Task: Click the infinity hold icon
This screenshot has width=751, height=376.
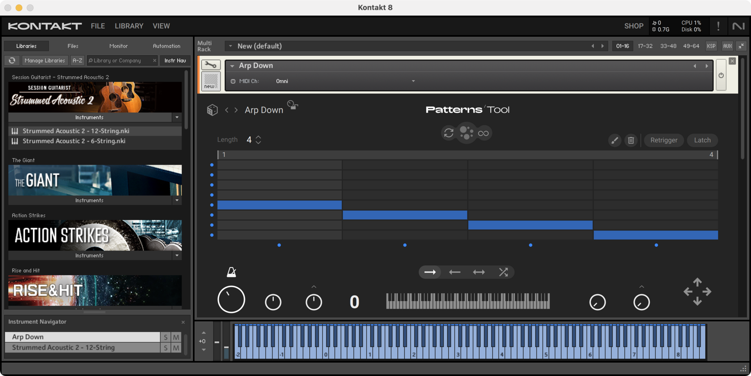Action: click(x=483, y=133)
